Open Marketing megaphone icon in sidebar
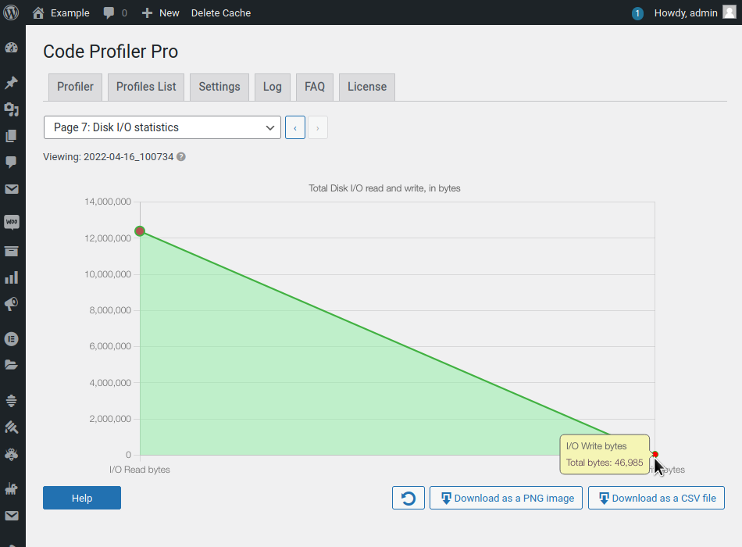 (12, 304)
